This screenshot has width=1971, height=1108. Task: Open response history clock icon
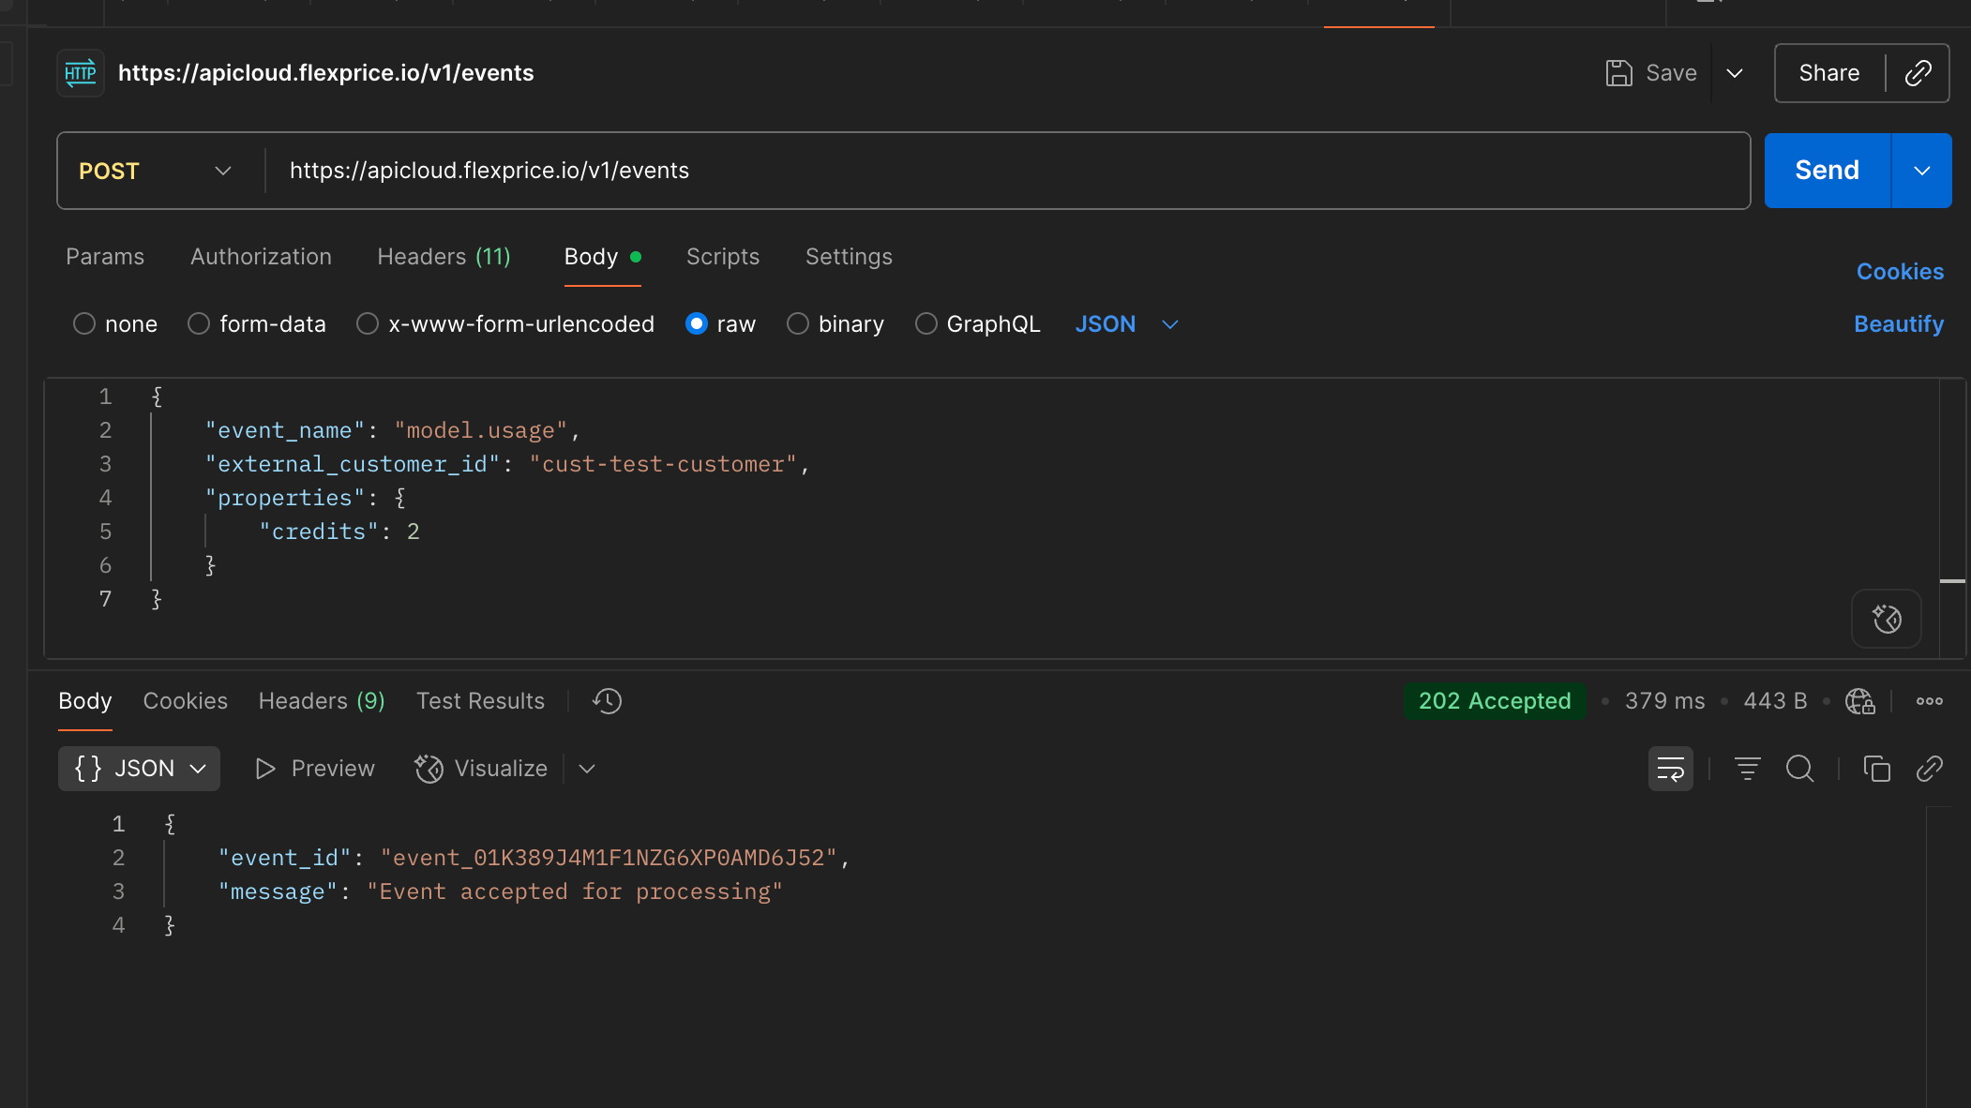click(x=608, y=701)
